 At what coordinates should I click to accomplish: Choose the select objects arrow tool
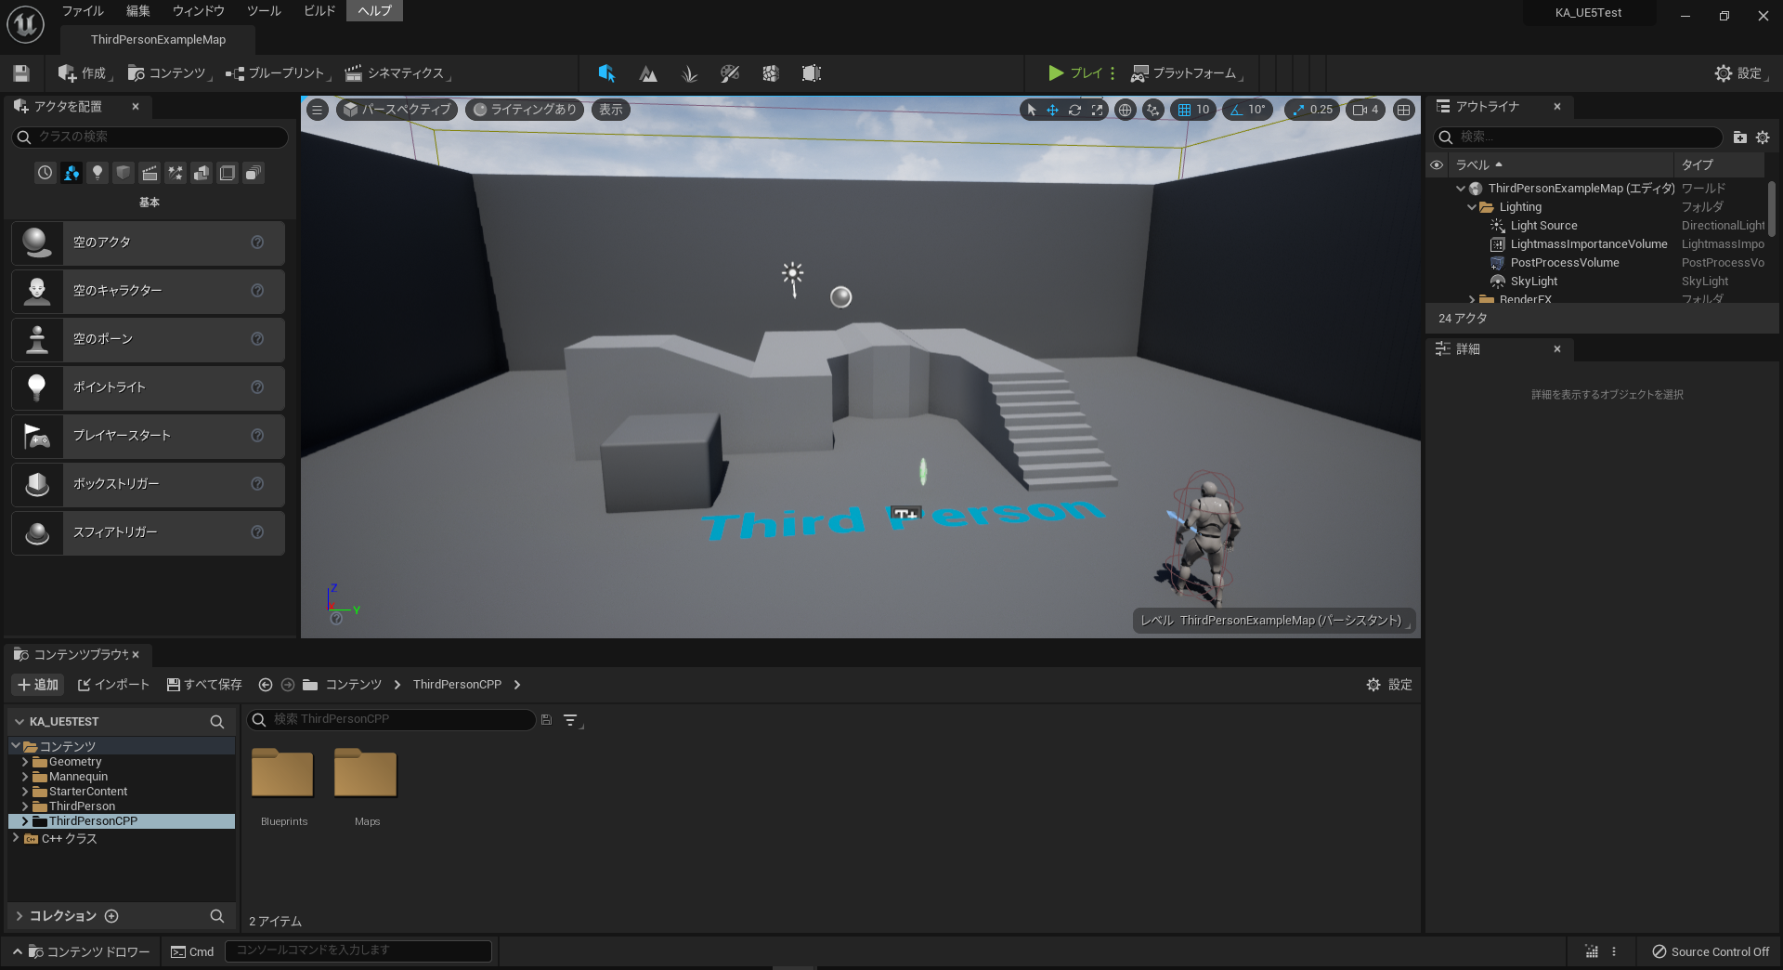pos(1031,110)
